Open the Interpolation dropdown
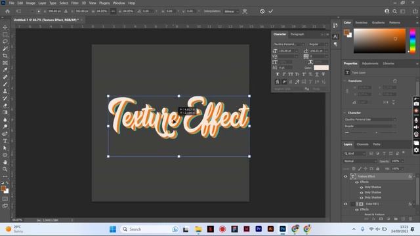This screenshot has width=420, height=236. 232,11
